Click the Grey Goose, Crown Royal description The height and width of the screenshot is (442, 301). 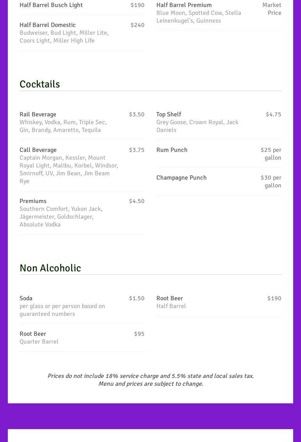tap(197, 126)
